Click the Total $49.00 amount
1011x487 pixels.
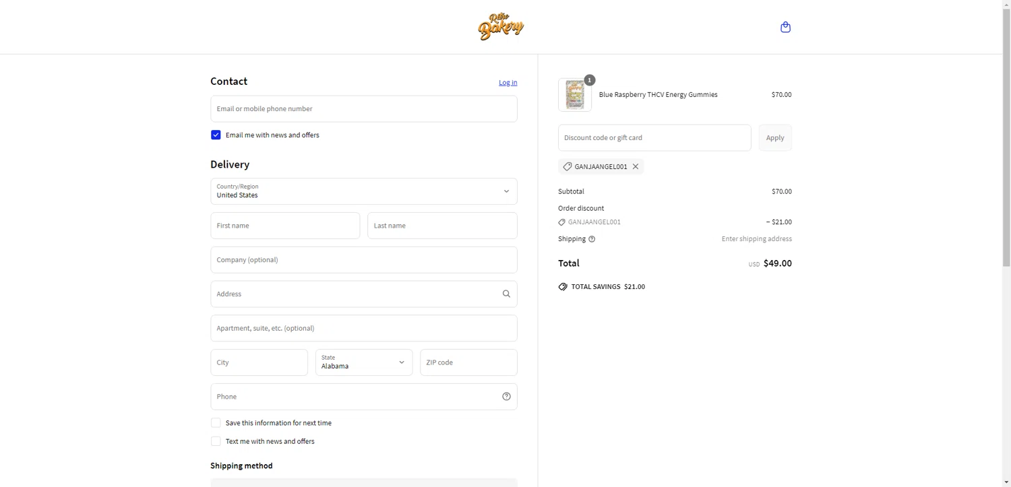pyautogui.click(x=777, y=263)
